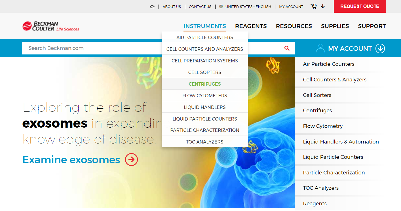Open Cell Counters & Analyzers sidebar link

[335, 80]
